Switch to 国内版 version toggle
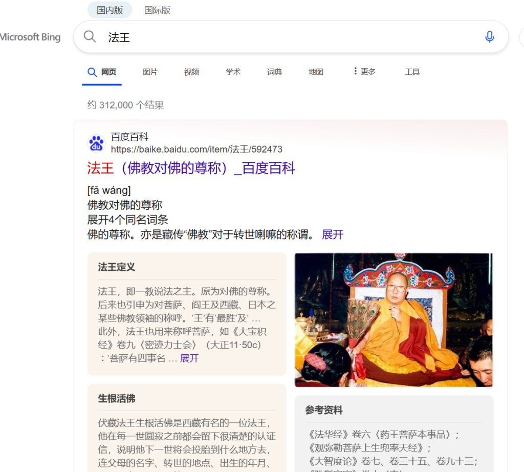The width and height of the screenshot is (524, 472). tap(110, 10)
